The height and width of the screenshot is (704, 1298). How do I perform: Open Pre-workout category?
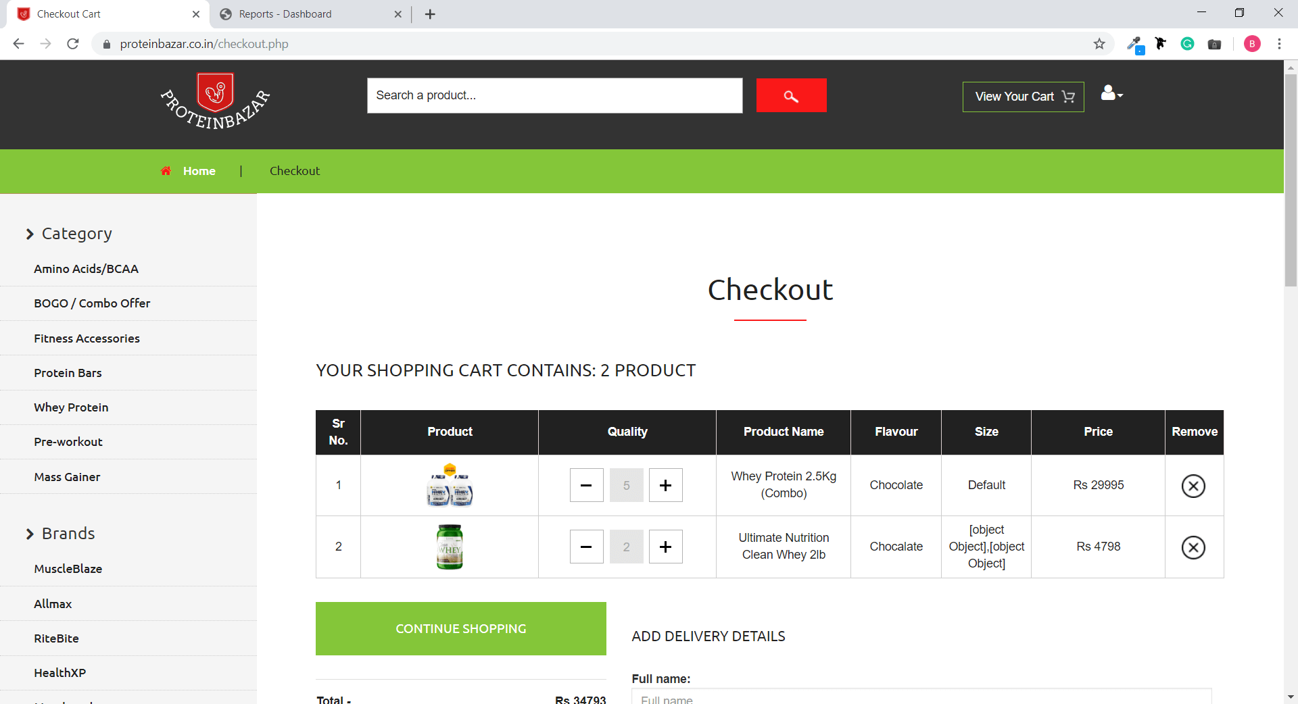click(x=68, y=442)
